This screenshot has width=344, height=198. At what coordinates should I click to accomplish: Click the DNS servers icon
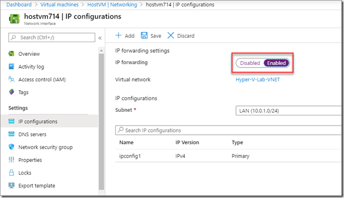(11, 134)
